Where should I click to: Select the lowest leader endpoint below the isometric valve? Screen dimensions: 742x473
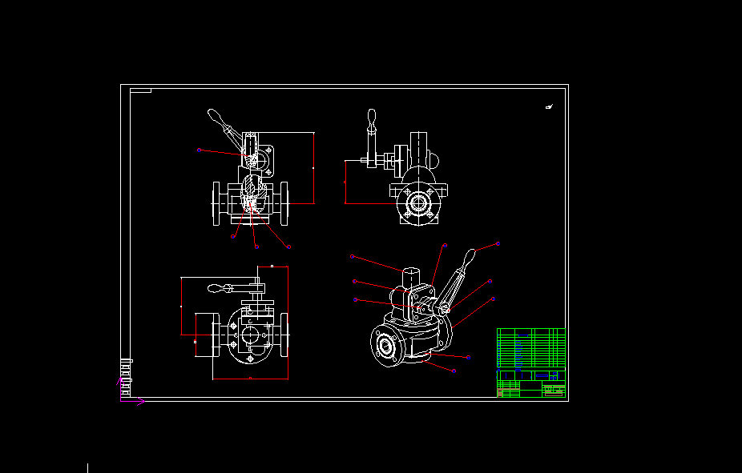[x=454, y=371]
